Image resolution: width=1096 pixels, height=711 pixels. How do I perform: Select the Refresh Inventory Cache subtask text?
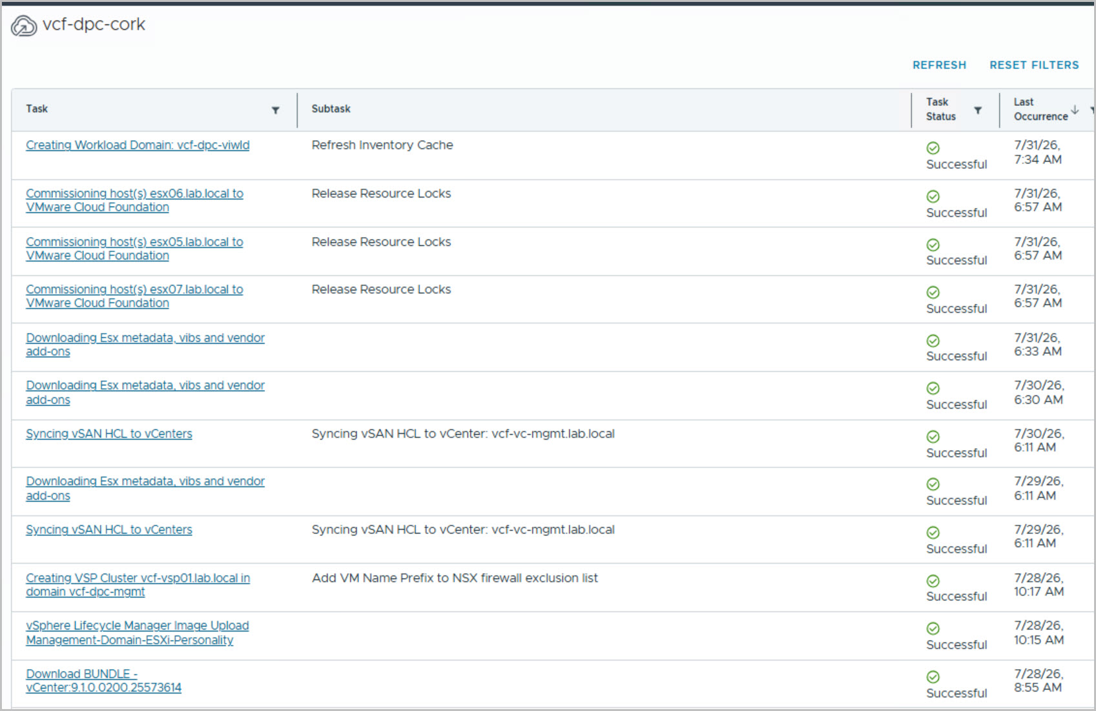coord(382,145)
